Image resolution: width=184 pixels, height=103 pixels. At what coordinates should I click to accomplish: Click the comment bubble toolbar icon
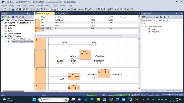pos(121,9)
